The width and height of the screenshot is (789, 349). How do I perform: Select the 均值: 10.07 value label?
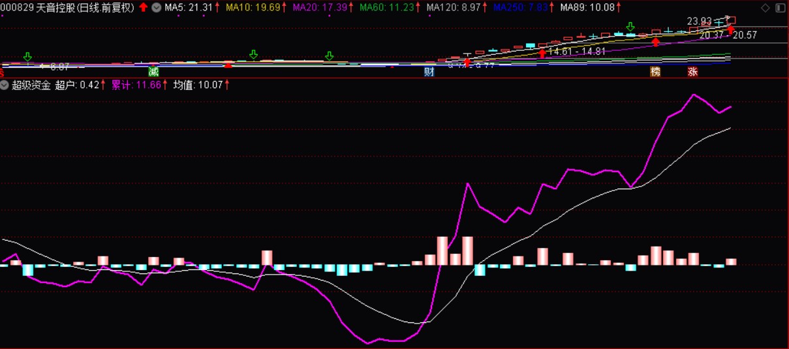coord(198,85)
